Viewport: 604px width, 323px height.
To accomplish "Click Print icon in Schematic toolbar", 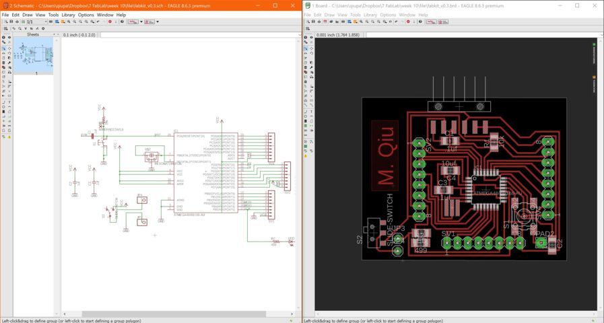I will (18, 22).
